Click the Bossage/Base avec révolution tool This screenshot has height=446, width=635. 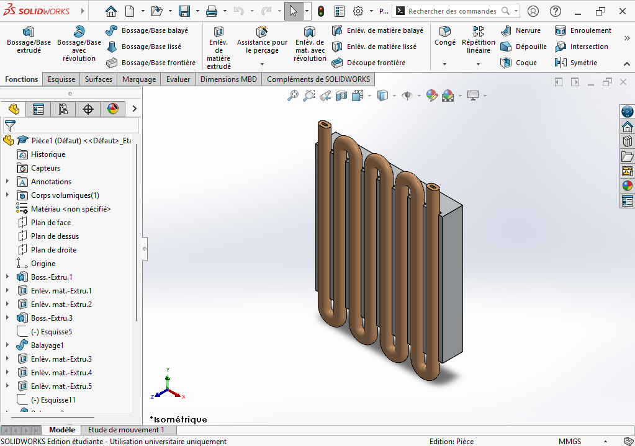[79, 43]
